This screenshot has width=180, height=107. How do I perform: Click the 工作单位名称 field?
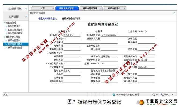(x=127, y=46)
